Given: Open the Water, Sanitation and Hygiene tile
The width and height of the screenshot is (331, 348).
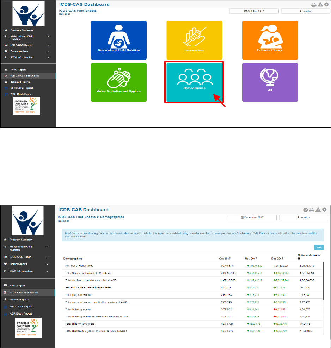Looking at the screenshot, I should (x=119, y=82).
